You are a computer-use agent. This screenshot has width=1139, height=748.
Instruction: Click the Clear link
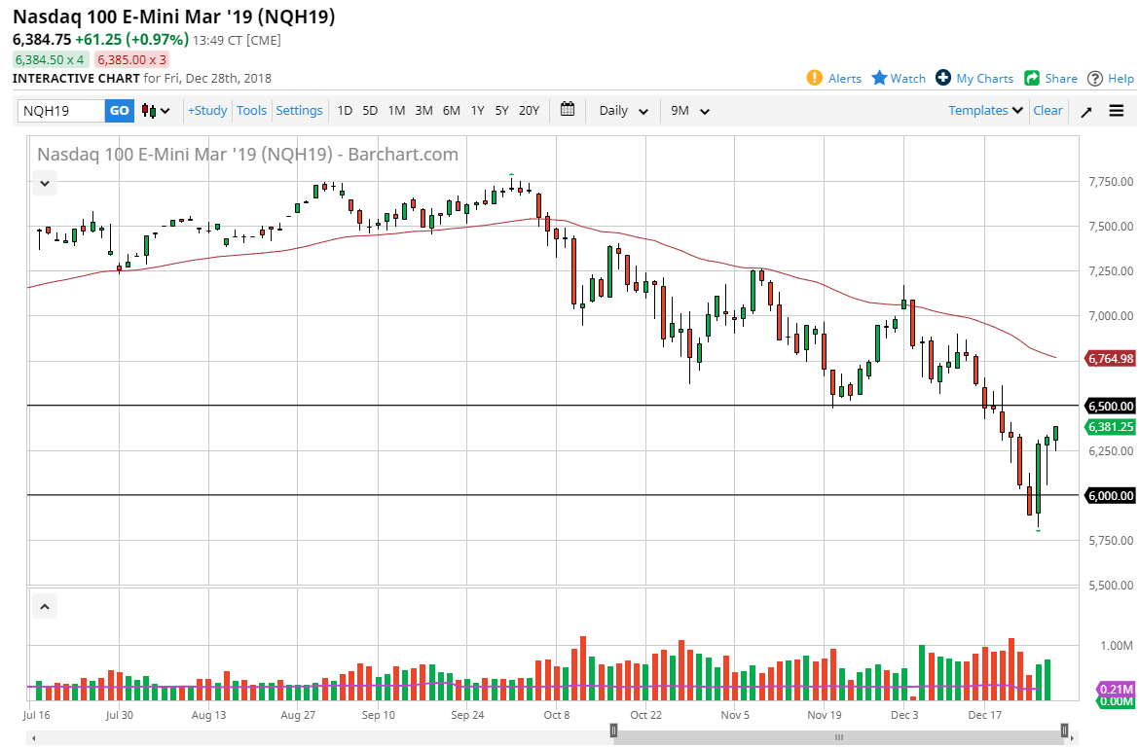pyautogui.click(x=1047, y=110)
